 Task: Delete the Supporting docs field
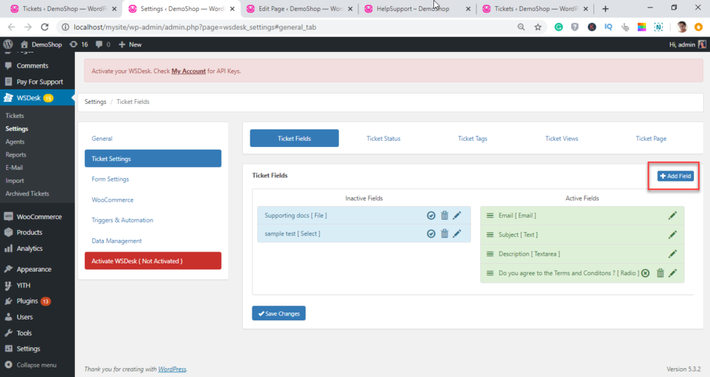tap(444, 216)
